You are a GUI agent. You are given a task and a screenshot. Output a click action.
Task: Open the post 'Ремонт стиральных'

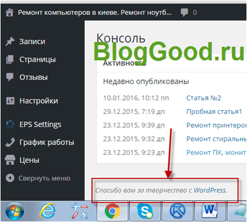216,139
